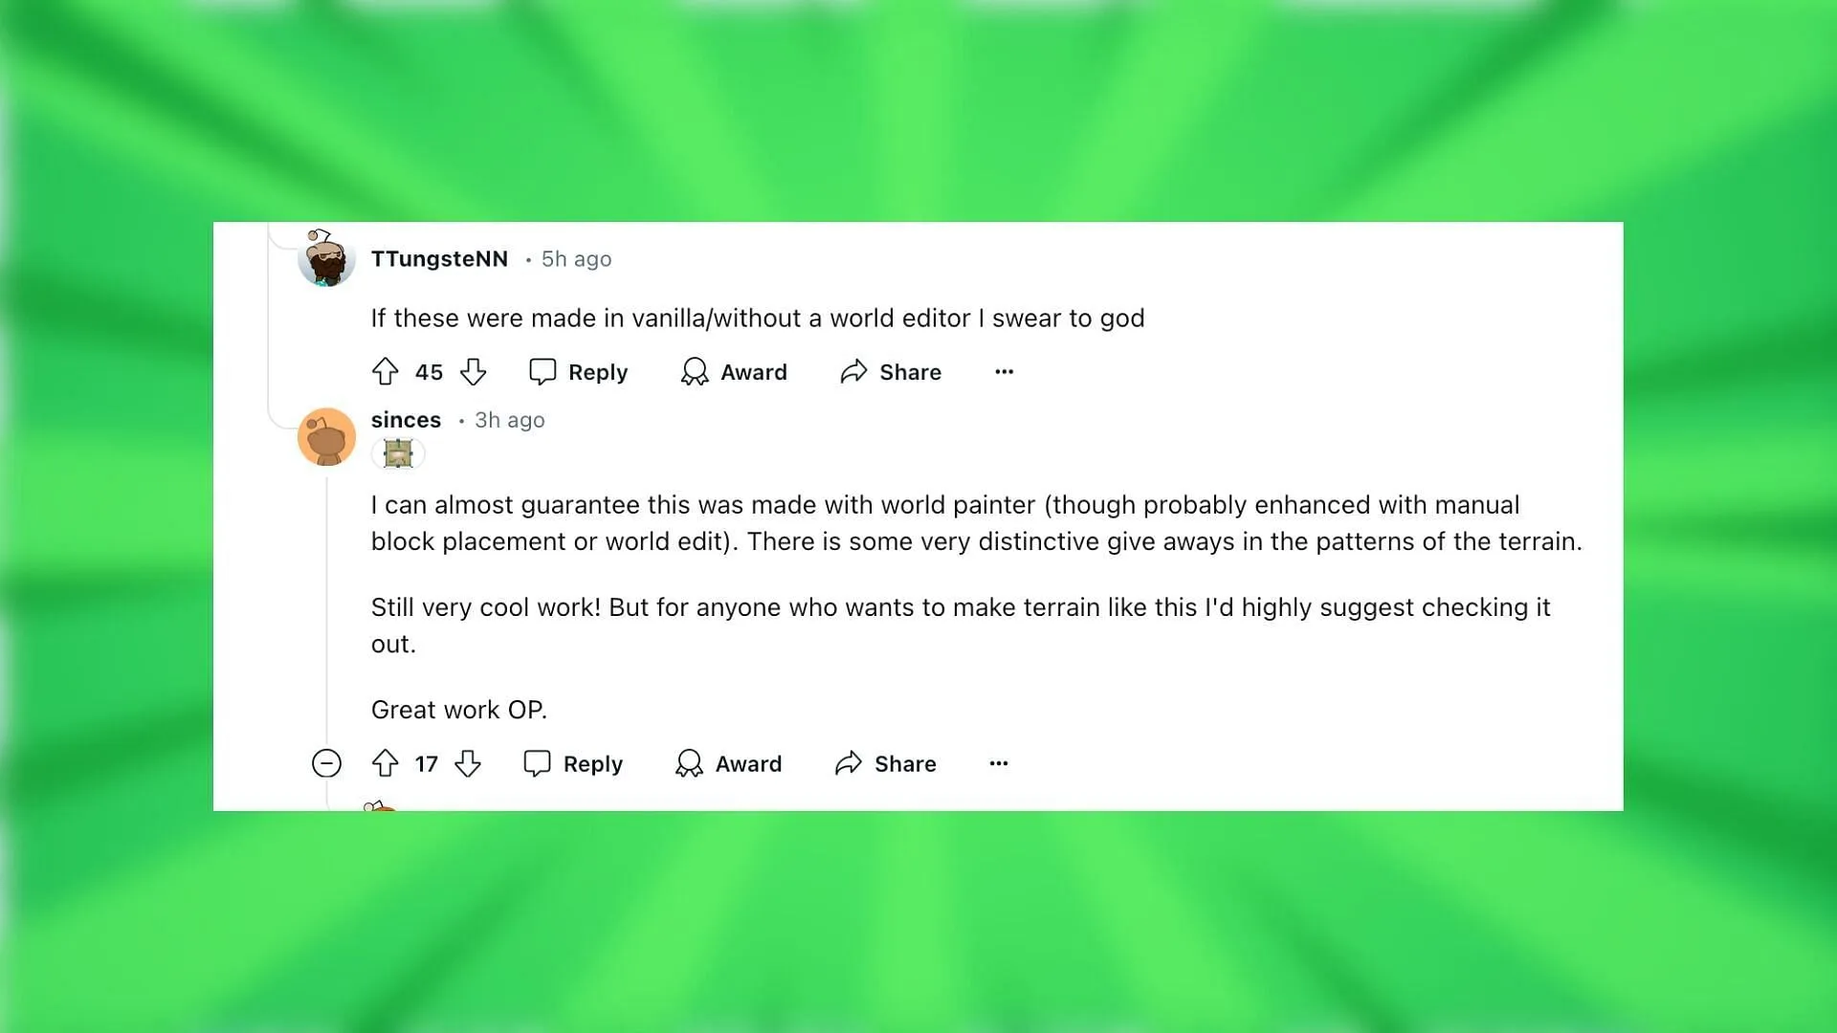
Task: Expand the more options on sinces' comment
Action: click(997, 761)
